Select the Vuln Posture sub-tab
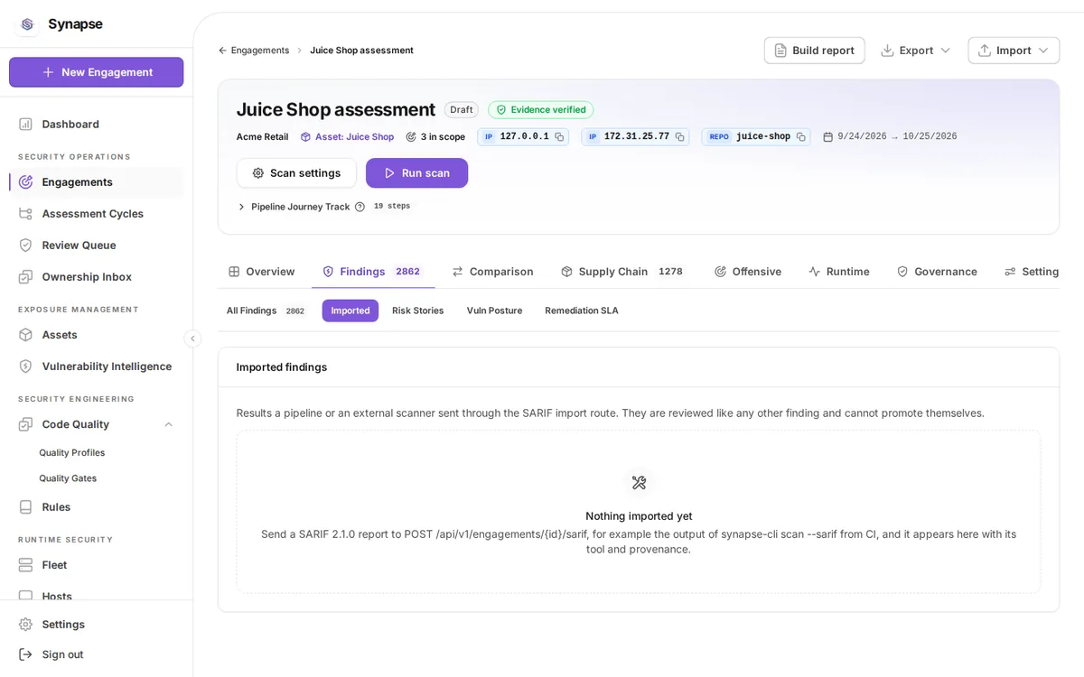 (x=494, y=311)
